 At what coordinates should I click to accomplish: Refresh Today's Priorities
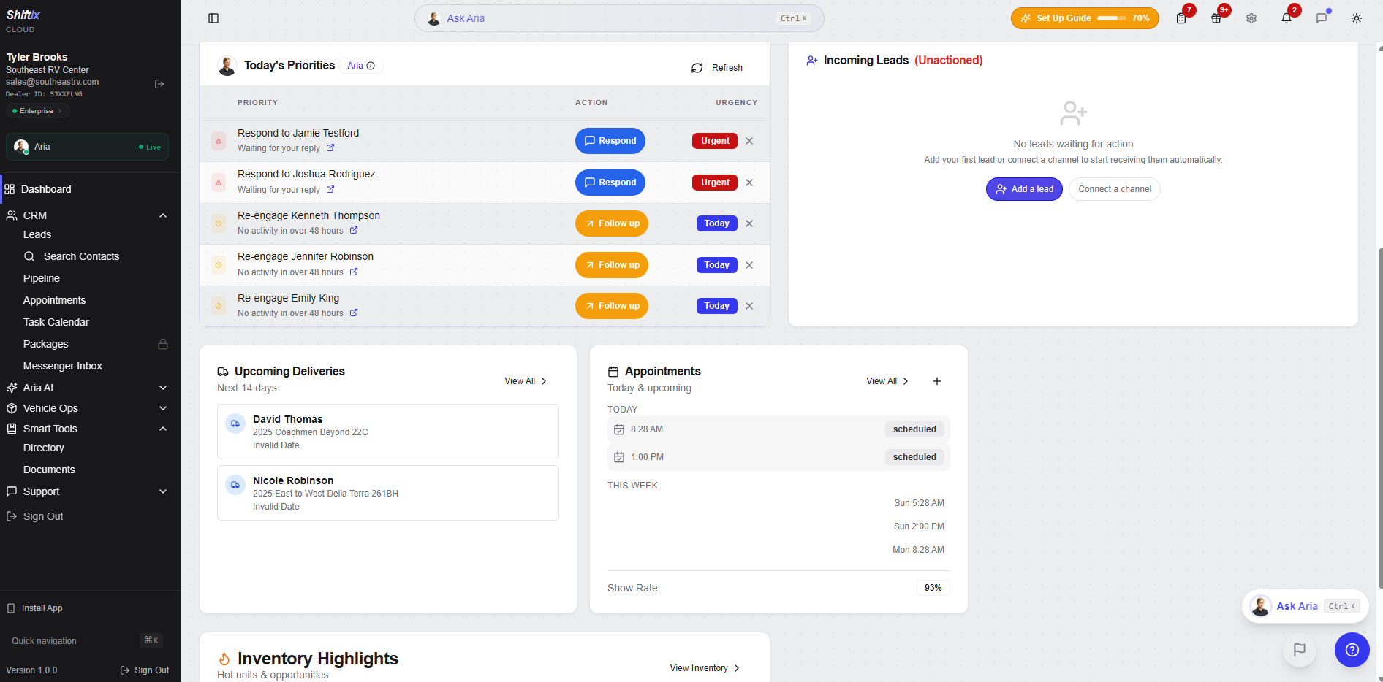point(717,68)
